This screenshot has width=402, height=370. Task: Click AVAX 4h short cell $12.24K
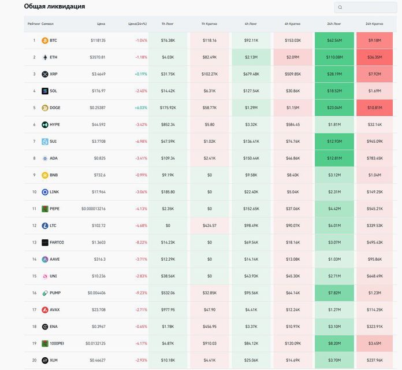[x=293, y=310]
